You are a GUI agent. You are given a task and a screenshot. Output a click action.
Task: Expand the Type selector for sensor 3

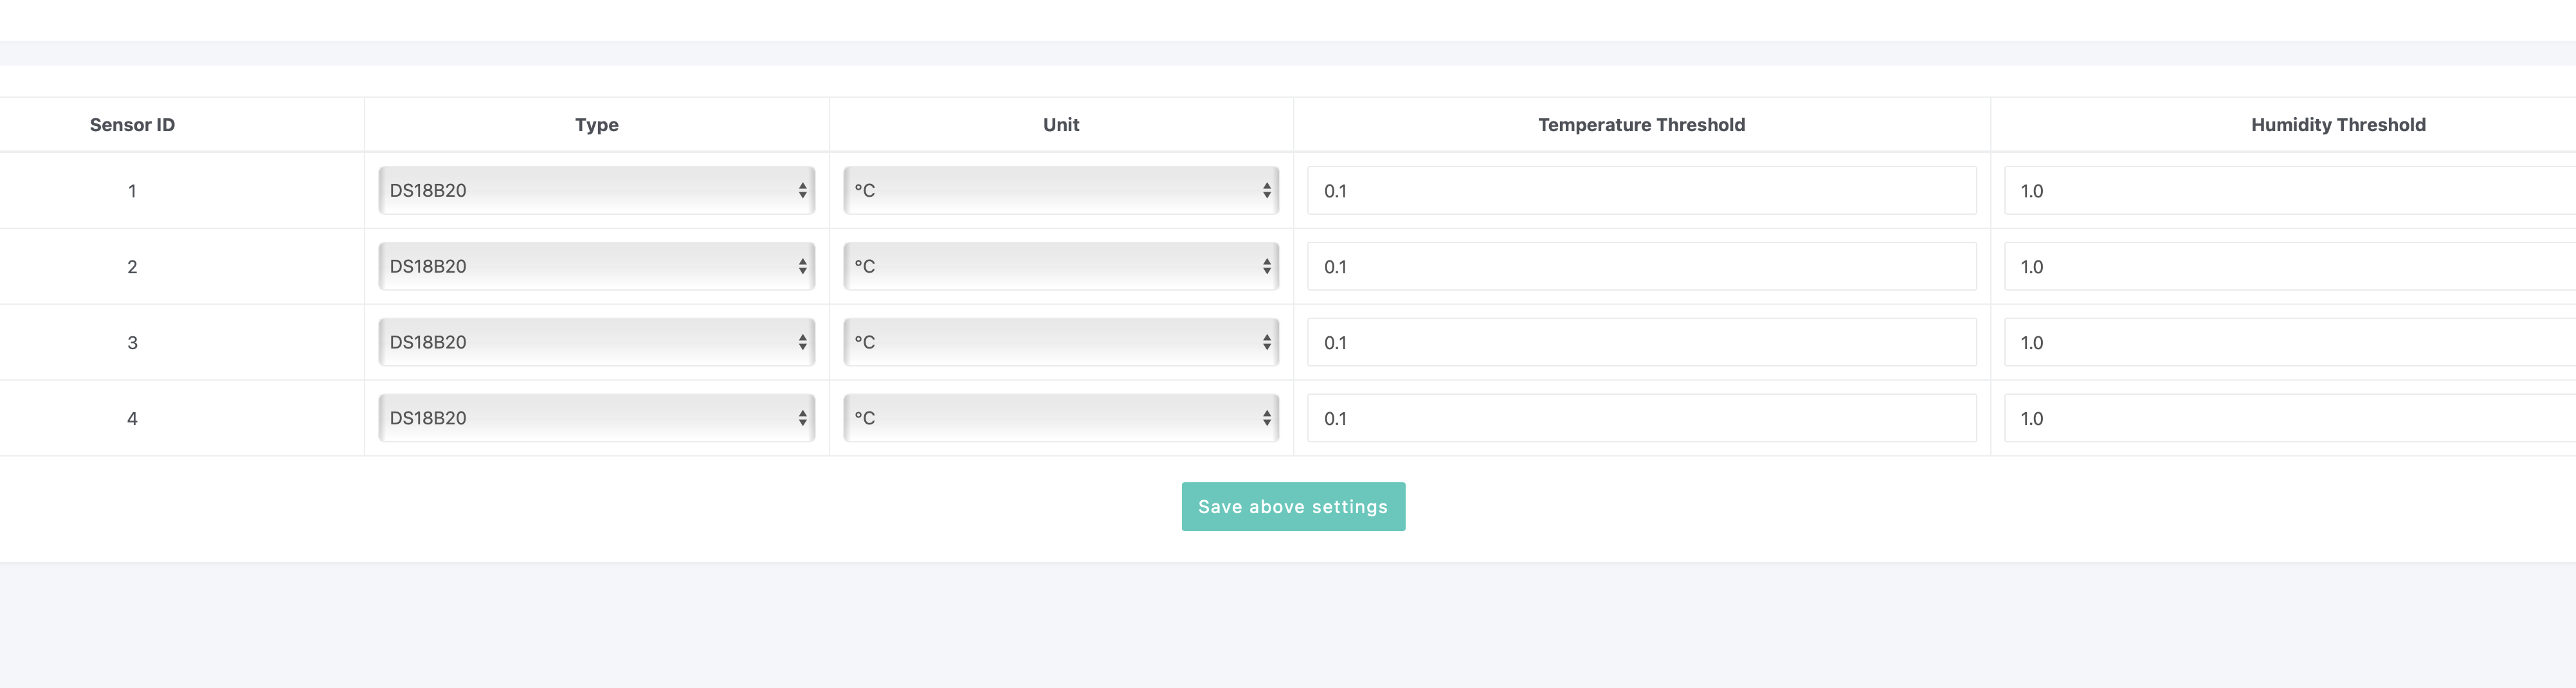click(596, 342)
